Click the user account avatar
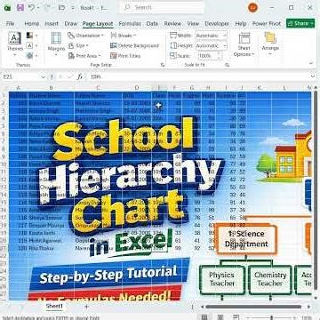320x320 pixels. (252, 8)
